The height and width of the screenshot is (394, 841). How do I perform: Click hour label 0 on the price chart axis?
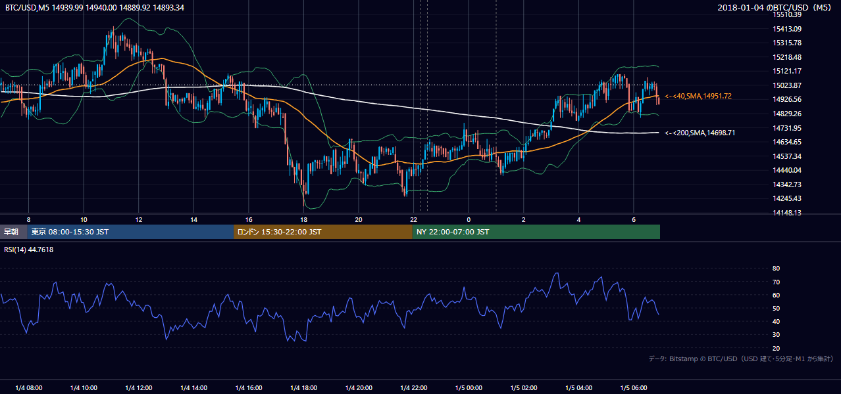[x=469, y=219]
